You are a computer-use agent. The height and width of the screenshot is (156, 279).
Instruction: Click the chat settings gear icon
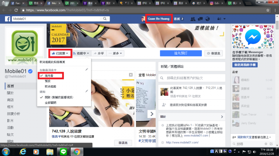tap(266, 144)
